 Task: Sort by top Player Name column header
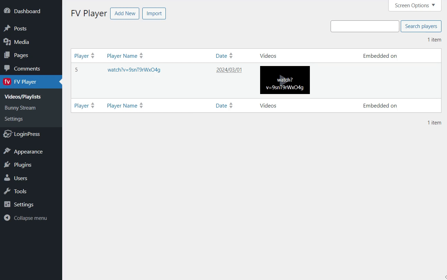pos(122,56)
